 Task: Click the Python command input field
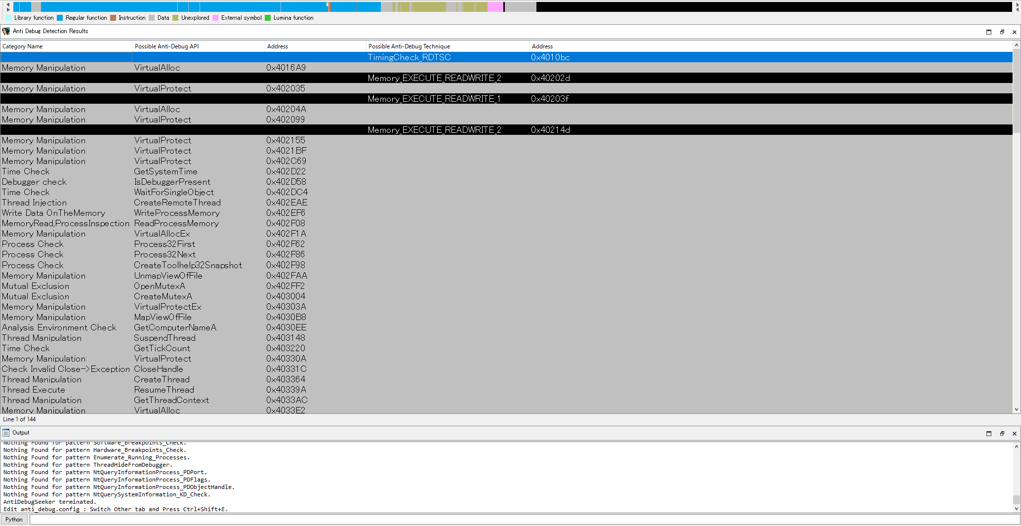(525, 520)
